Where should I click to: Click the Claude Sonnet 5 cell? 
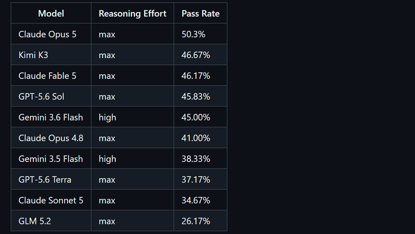(51, 200)
